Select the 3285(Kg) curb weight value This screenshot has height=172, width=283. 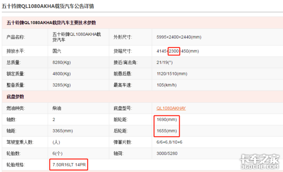pyautogui.click(x=61, y=85)
